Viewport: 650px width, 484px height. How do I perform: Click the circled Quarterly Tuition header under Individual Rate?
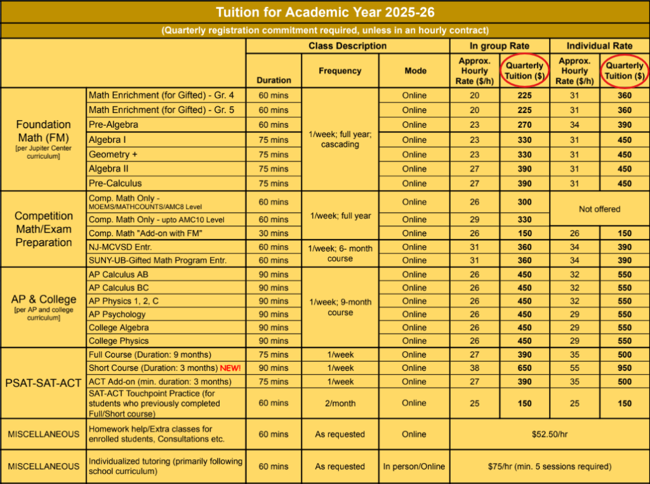pyautogui.click(x=625, y=71)
